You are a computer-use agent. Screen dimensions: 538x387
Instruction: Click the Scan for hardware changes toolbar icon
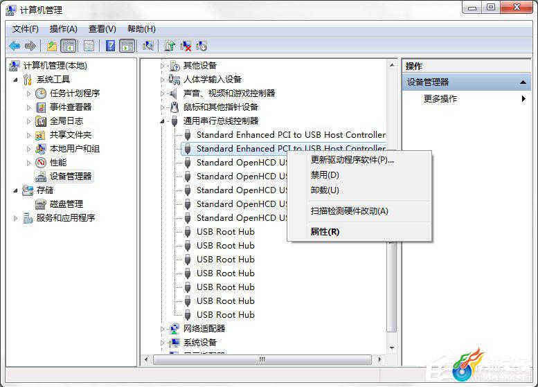point(148,46)
